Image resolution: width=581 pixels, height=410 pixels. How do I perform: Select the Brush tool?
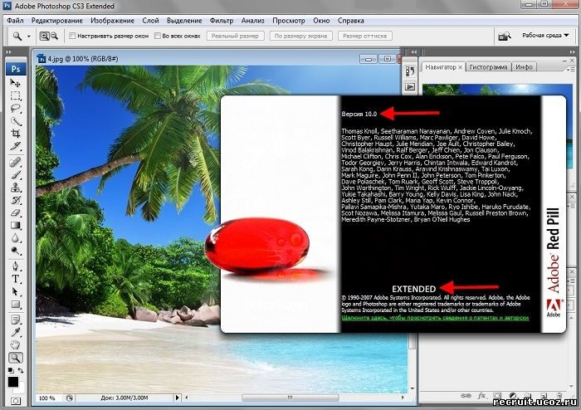[x=15, y=175]
